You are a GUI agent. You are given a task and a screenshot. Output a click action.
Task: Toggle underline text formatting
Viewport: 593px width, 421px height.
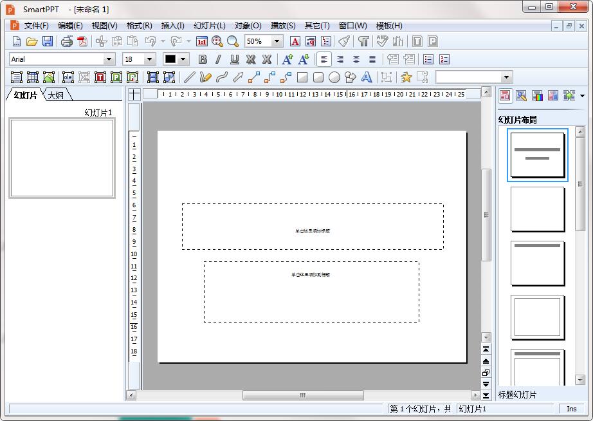[x=235, y=59]
